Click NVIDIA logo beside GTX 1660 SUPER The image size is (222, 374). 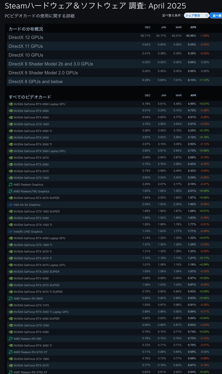coord(11,211)
